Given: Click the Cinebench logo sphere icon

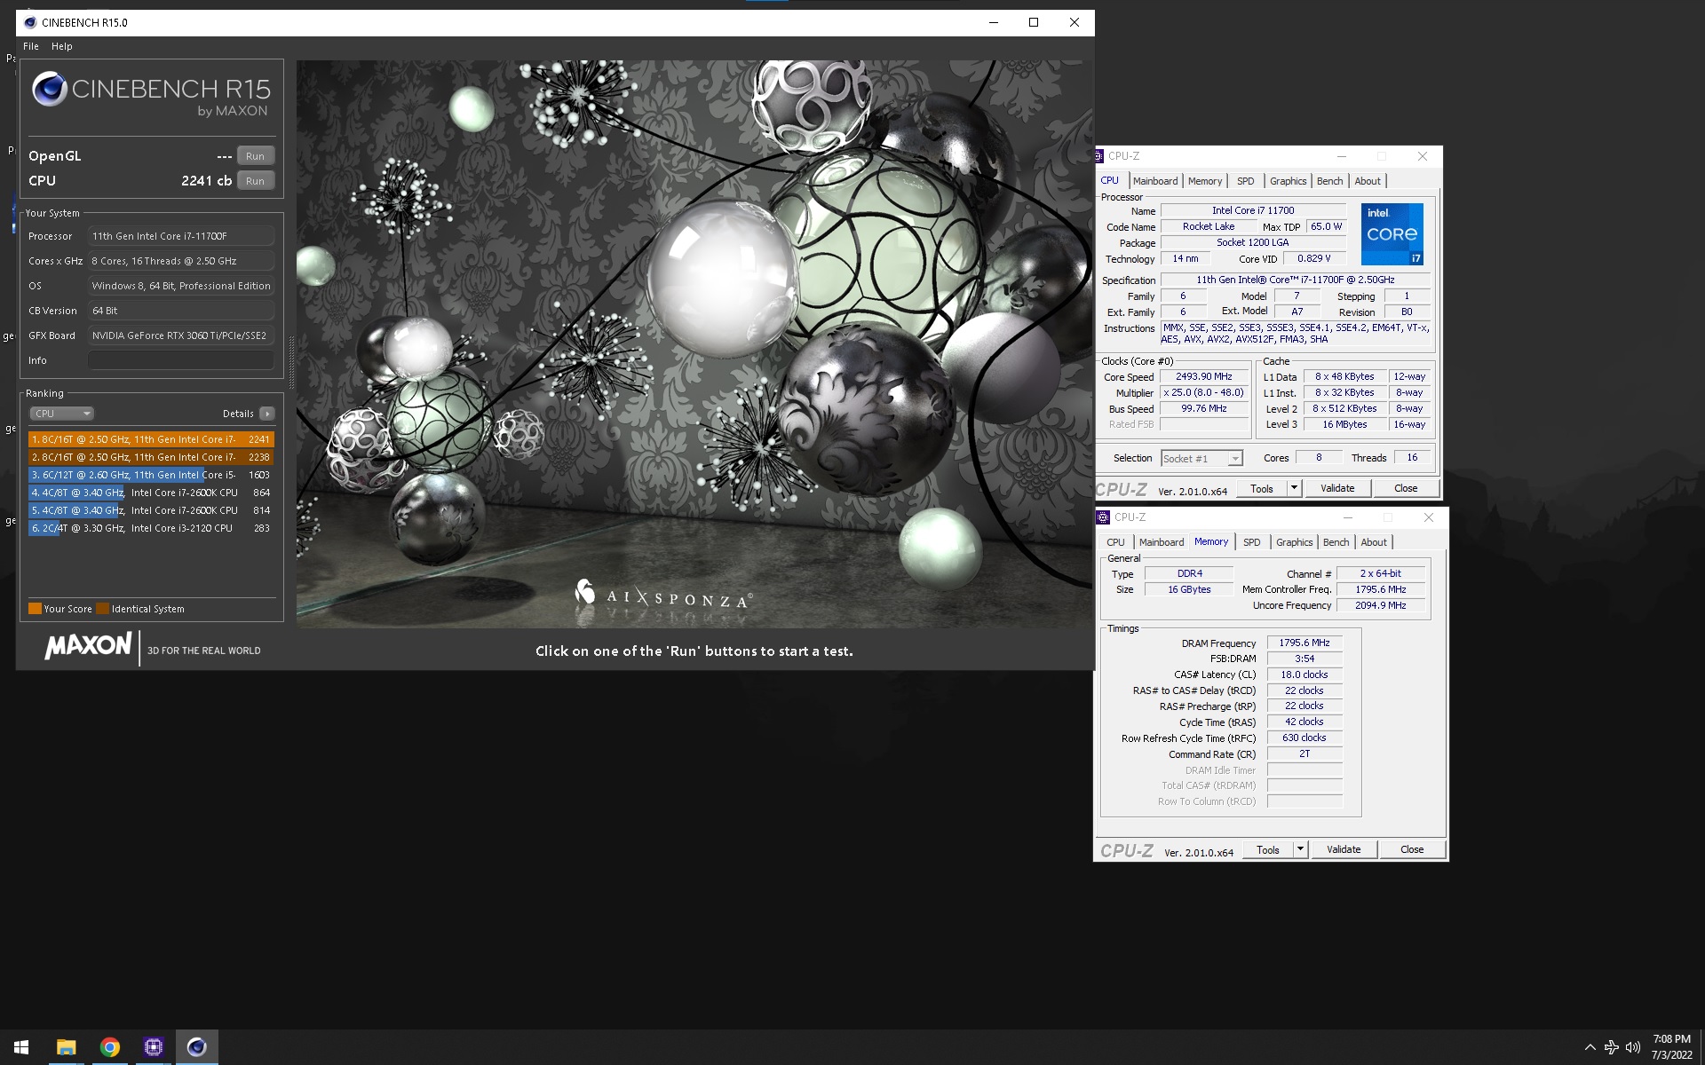Looking at the screenshot, I should (x=50, y=89).
